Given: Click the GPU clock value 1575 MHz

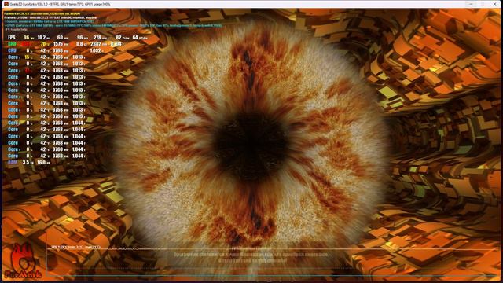Looking at the screenshot, I should coord(61,44).
